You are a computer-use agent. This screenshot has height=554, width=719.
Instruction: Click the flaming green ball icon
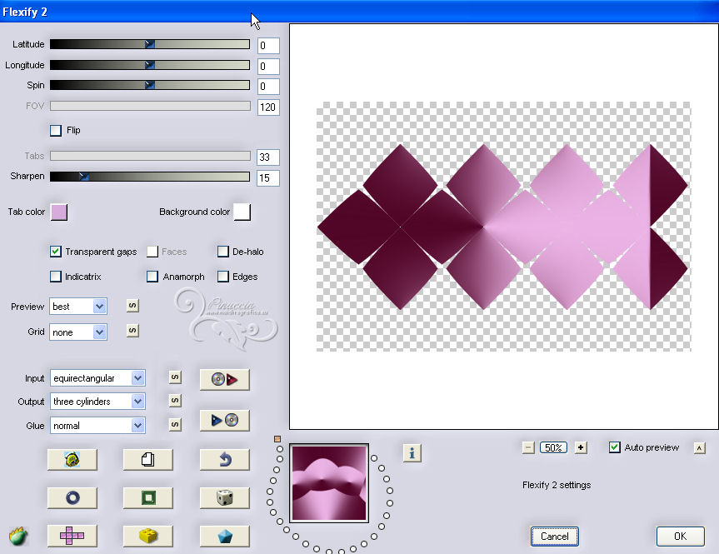pyautogui.click(x=18, y=536)
